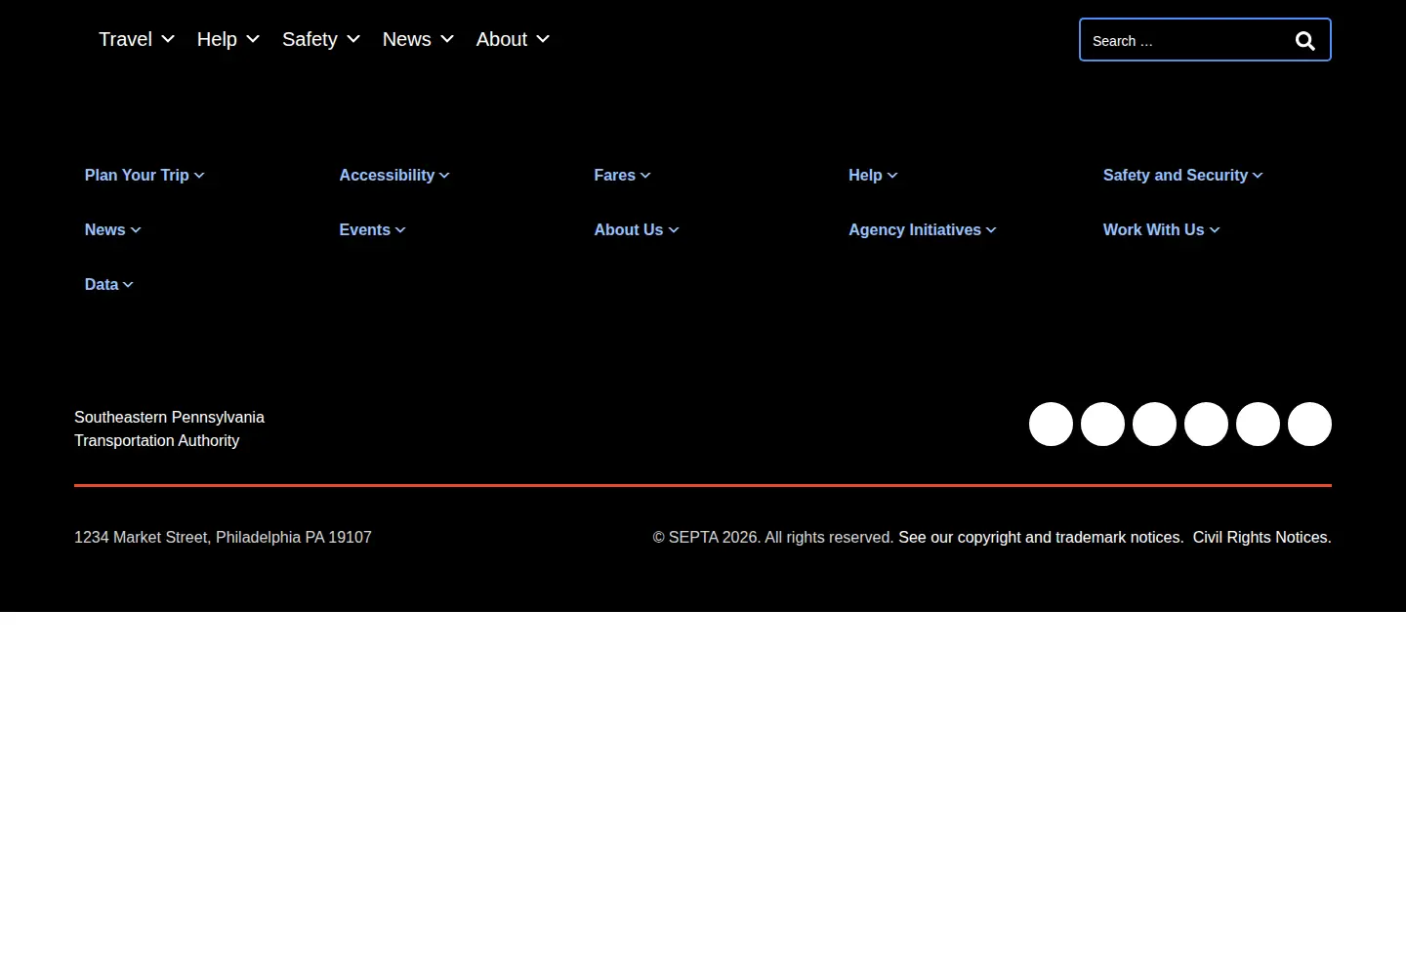Click the '1234 Market Street, Philadelphia PA 19107' address
The image size is (1406, 976).
(x=223, y=538)
